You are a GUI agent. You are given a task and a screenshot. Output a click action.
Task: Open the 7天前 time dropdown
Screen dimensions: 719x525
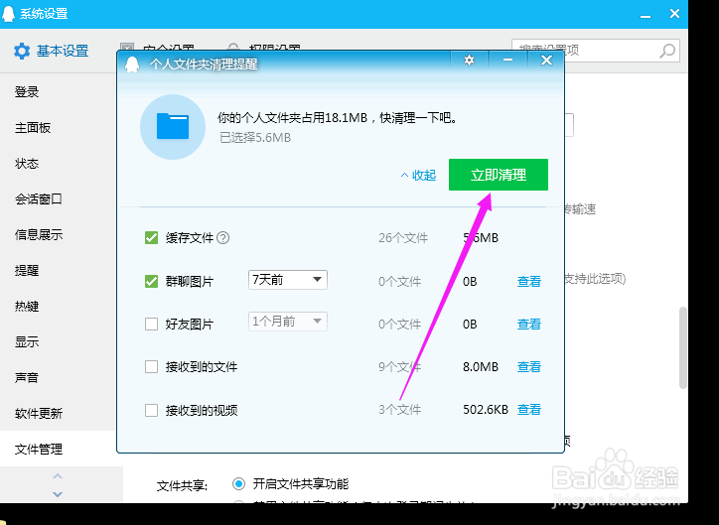(x=288, y=280)
